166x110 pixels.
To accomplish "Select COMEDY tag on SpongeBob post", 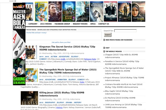I will point(81,79).
